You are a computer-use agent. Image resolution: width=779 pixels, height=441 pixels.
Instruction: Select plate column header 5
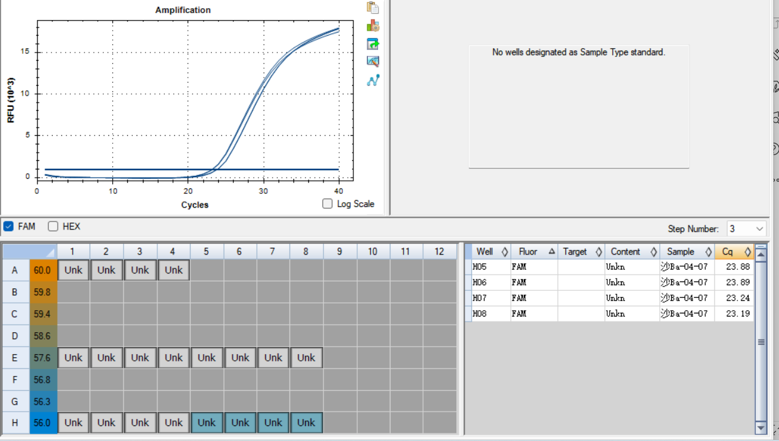(207, 251)
